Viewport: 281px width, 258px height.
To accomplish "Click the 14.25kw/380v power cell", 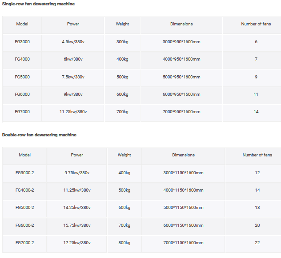I will [77, 208].
